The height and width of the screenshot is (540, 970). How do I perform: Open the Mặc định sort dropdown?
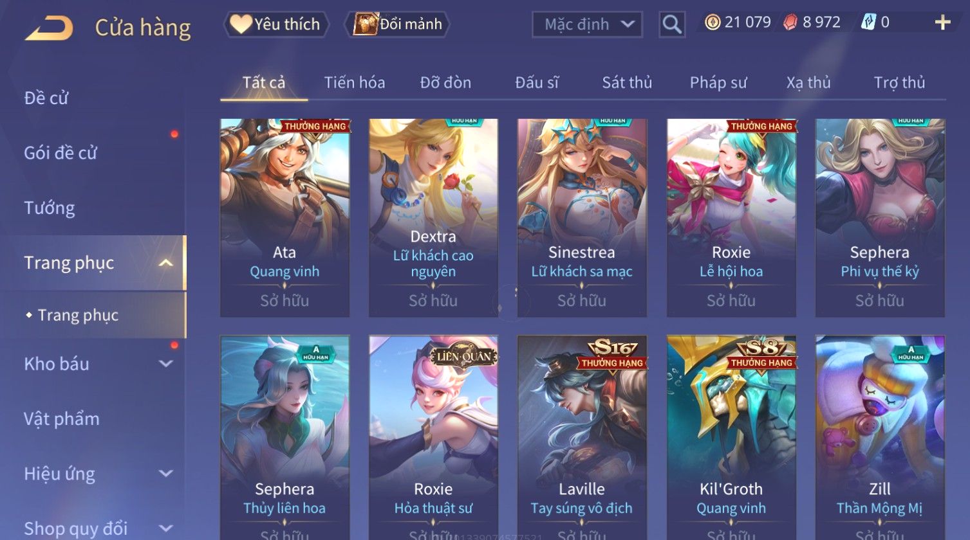pos(587,24)
